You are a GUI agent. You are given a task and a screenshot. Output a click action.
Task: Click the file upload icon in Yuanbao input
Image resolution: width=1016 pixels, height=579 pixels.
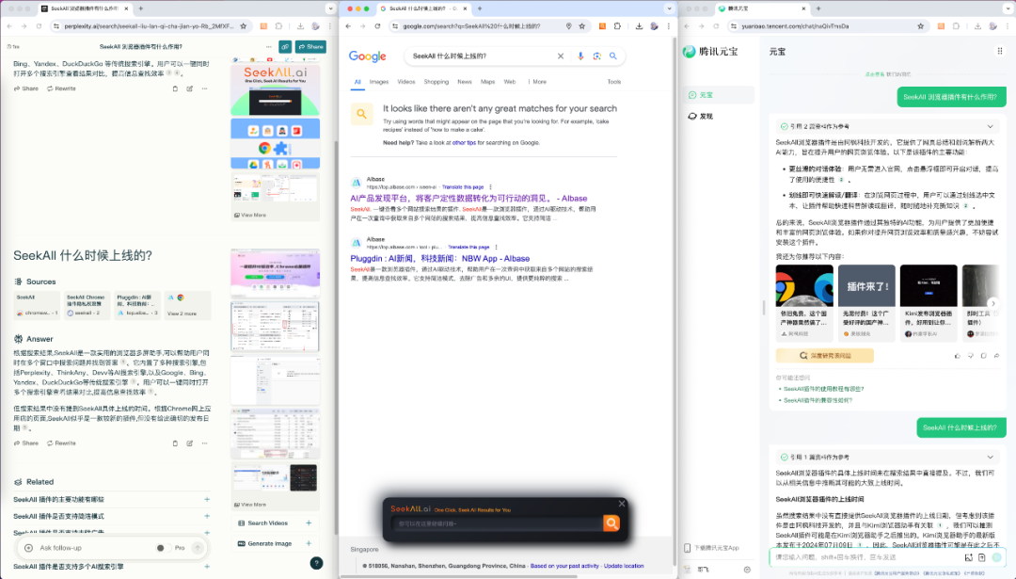981,557
